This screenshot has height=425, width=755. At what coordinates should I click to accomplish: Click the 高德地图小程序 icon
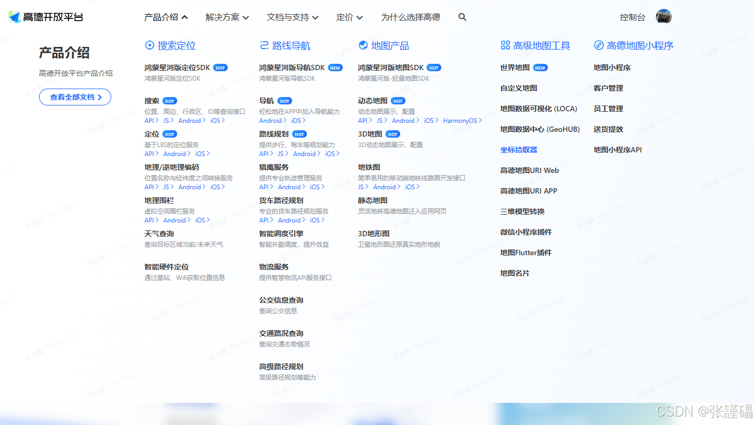click(x=598, y=45)
